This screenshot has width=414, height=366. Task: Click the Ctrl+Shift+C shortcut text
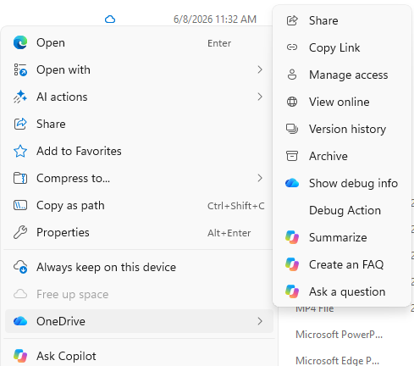click(x=236, y=206)
